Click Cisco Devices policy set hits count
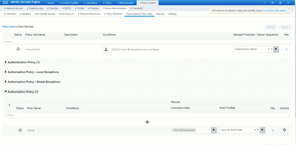 [286, 49]
